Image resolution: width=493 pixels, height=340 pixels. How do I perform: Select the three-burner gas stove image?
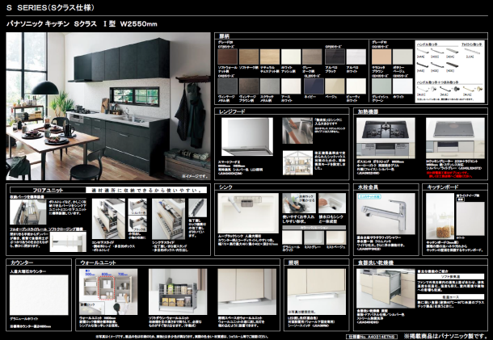386,138
